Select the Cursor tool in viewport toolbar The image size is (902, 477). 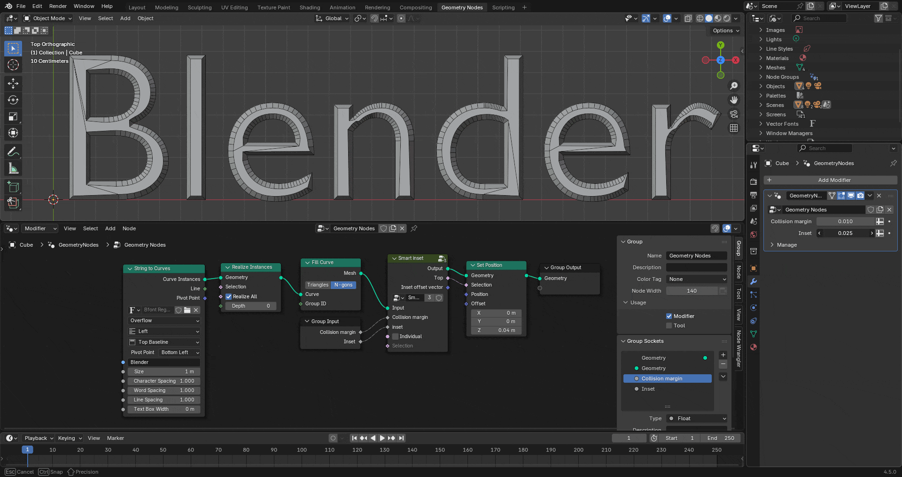pos(13,65)
